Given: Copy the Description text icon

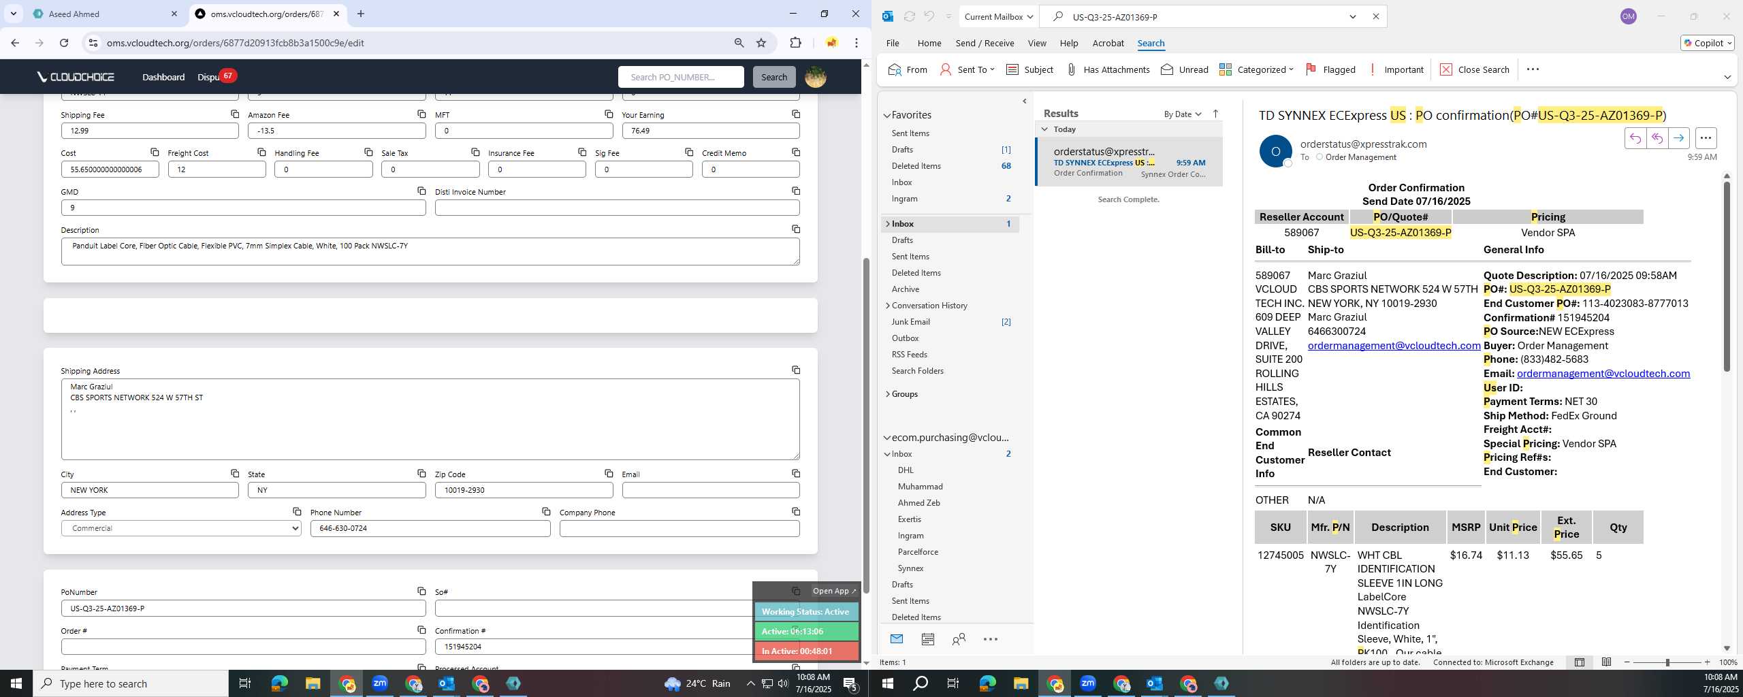Looking at the screenshot, I should (796, 229).
